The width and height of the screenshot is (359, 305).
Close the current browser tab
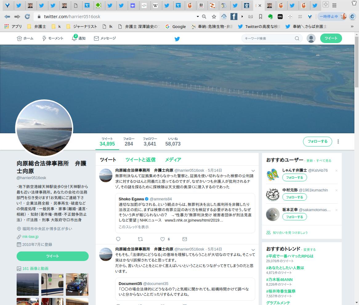pos(260,6)
